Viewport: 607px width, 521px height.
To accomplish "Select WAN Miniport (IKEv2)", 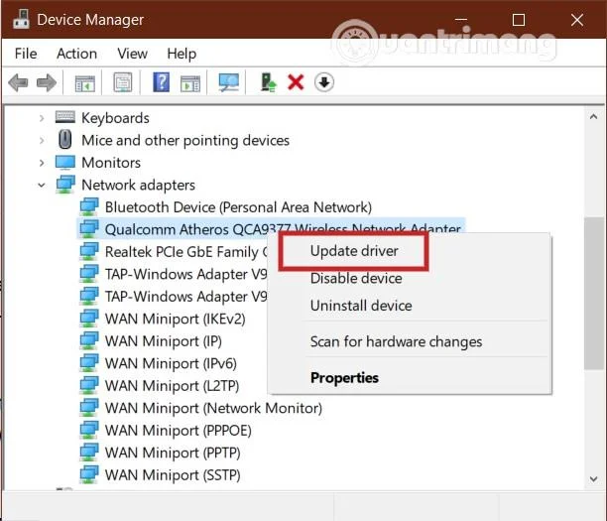I will 175,319.
